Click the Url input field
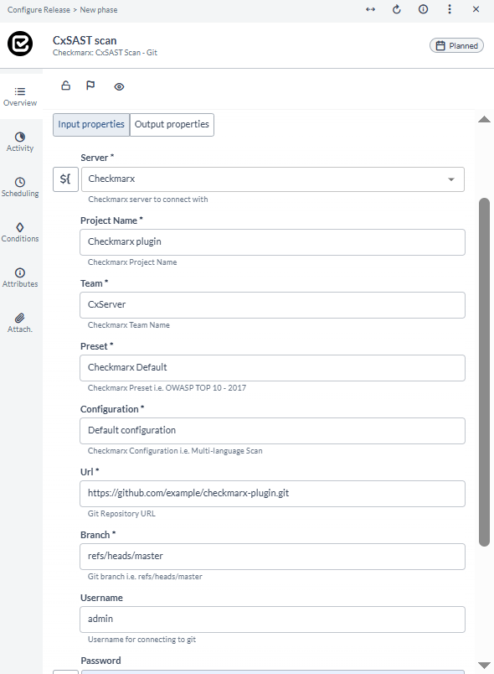 (272, 494)
